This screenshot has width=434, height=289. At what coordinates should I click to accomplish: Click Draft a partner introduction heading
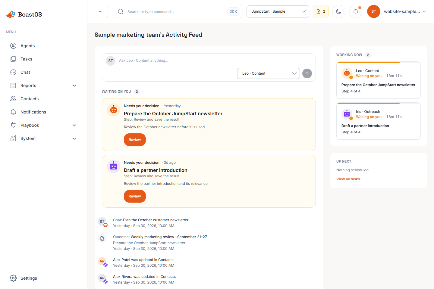156,170
